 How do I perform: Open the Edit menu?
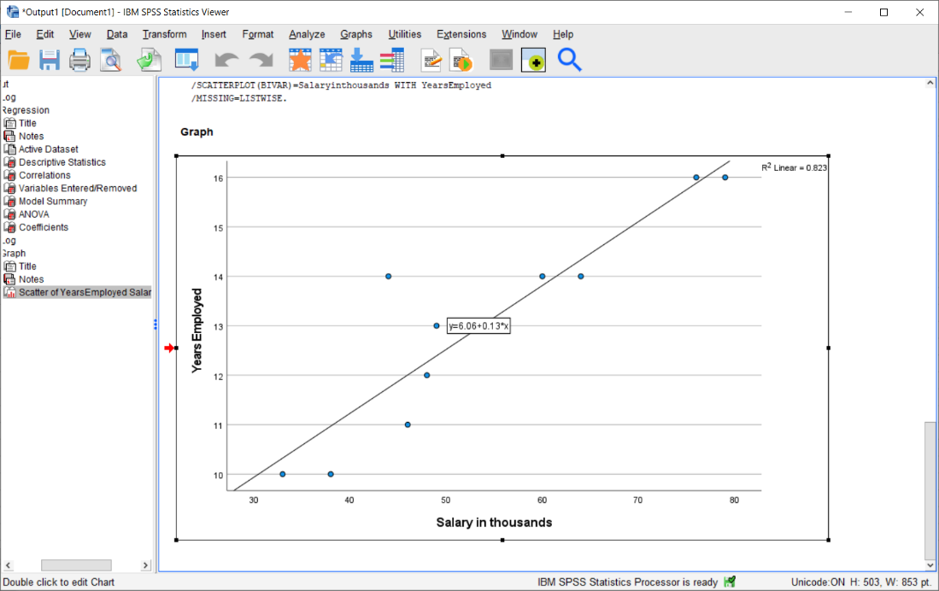coord(45,34)
